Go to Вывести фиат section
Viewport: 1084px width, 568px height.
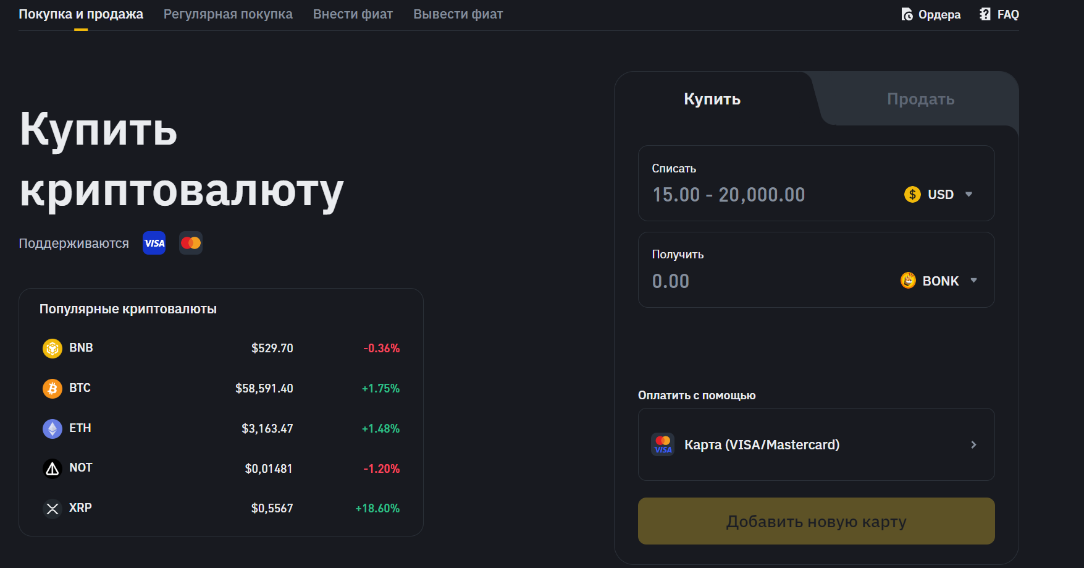coord(458,14)
